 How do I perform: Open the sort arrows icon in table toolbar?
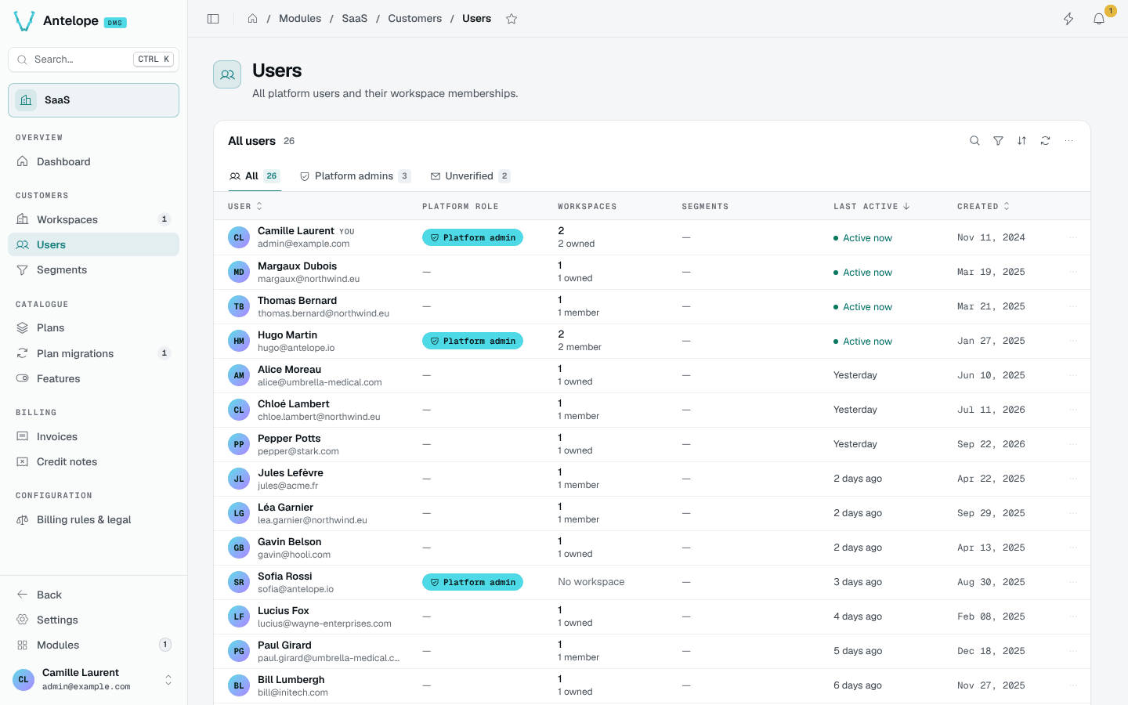point(1021,141)
